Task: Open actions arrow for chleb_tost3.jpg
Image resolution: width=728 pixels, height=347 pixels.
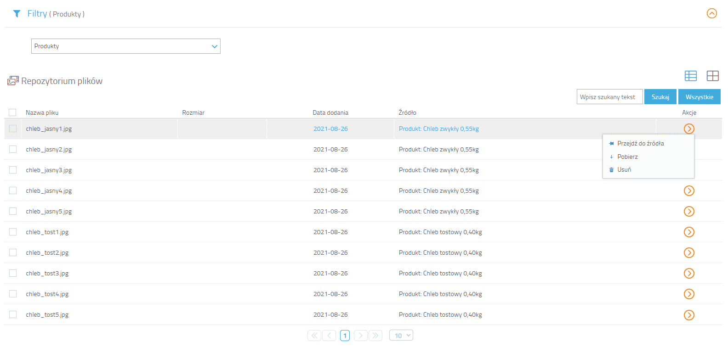Action: pos(689,273)
